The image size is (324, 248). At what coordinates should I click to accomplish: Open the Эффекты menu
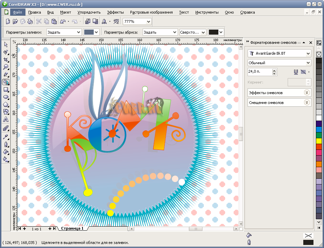click(115, 12)
